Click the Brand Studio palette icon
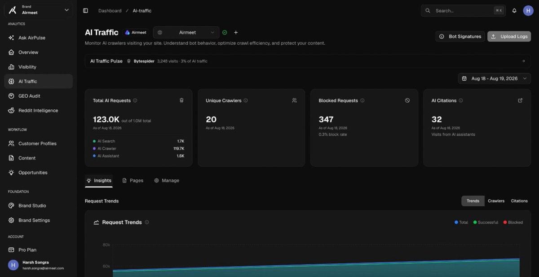539x277 pixels. (x=11, y=206)
